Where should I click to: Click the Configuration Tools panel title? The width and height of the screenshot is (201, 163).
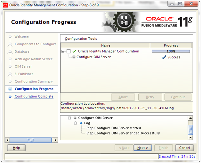(x=81, y=39)
